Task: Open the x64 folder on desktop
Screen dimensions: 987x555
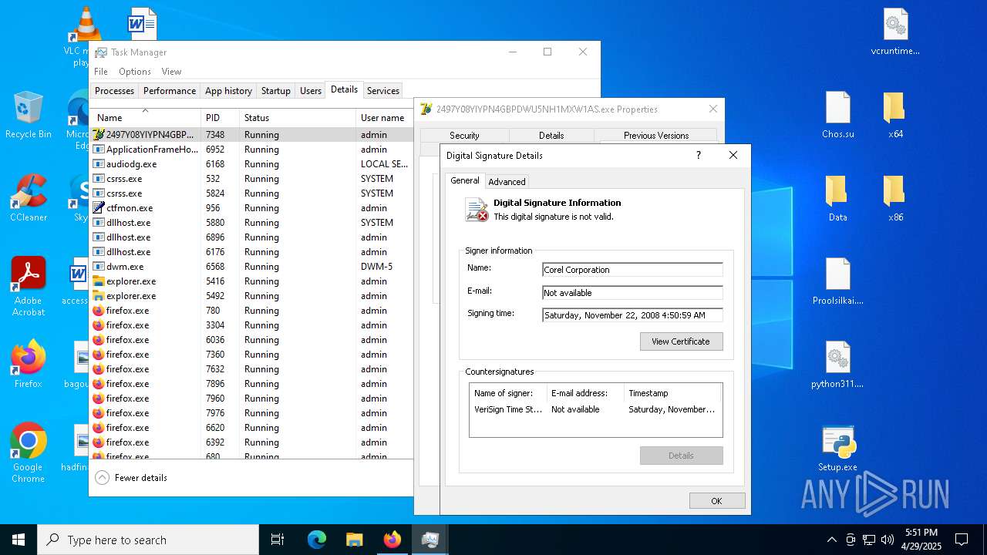Action: click(895, 116)
